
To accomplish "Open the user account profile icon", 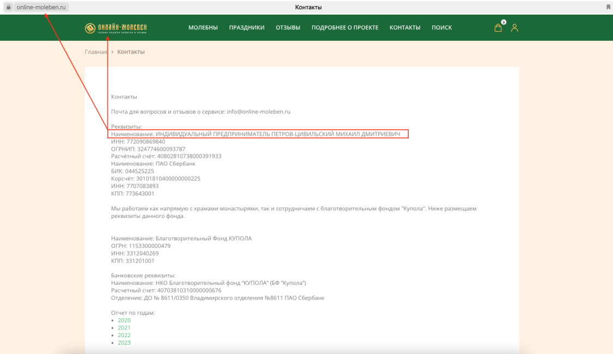I will tap(514, 27).
